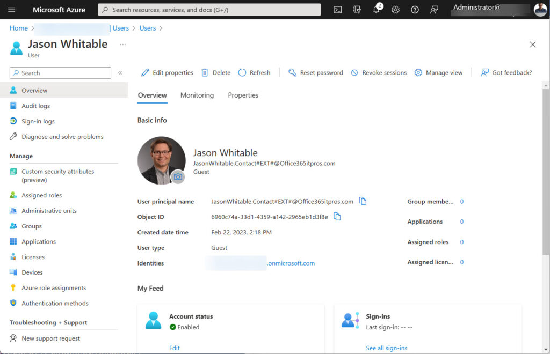Open Group memberships count link
This screenshot has height=354, width=550.
[x=461, y=201]
